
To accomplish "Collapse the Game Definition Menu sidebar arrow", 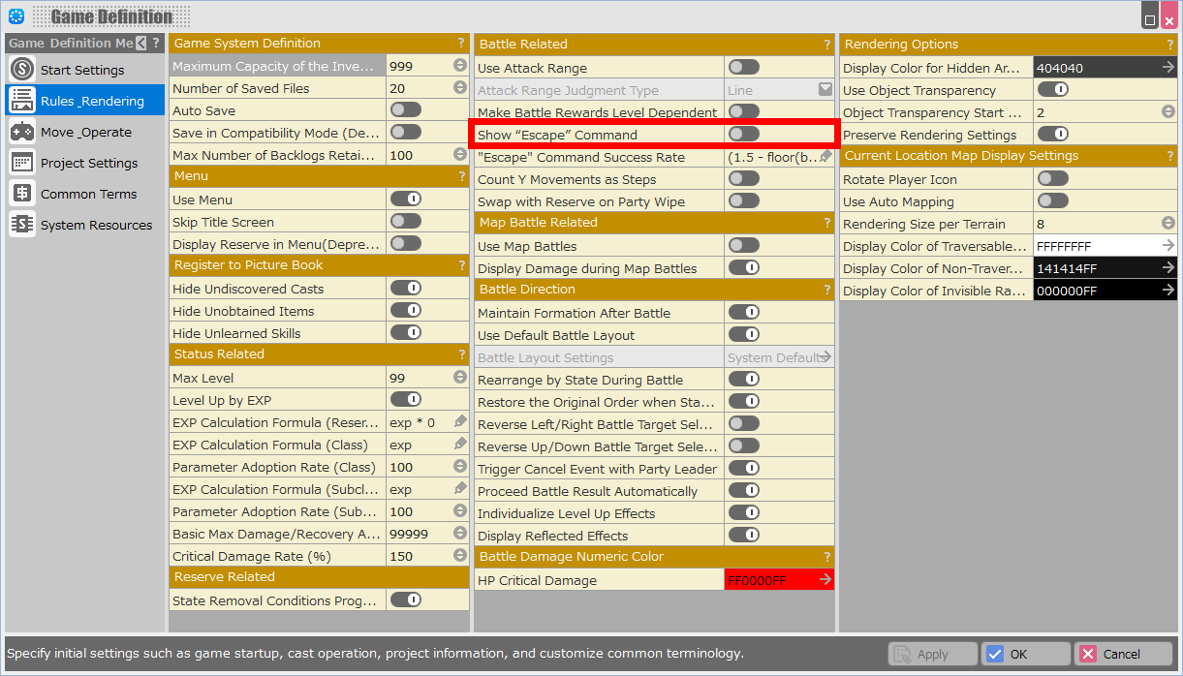I will 141,43.
